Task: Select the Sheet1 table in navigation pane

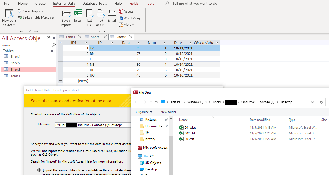Action: pyautogui.click(x=28, y=57)
